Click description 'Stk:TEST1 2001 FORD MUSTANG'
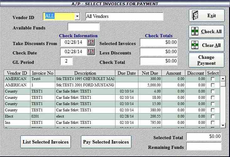Screen dimensions: 230x157 pos(85,85)
